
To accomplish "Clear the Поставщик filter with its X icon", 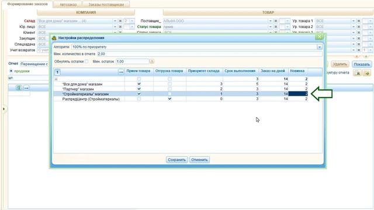I will 275,21.
